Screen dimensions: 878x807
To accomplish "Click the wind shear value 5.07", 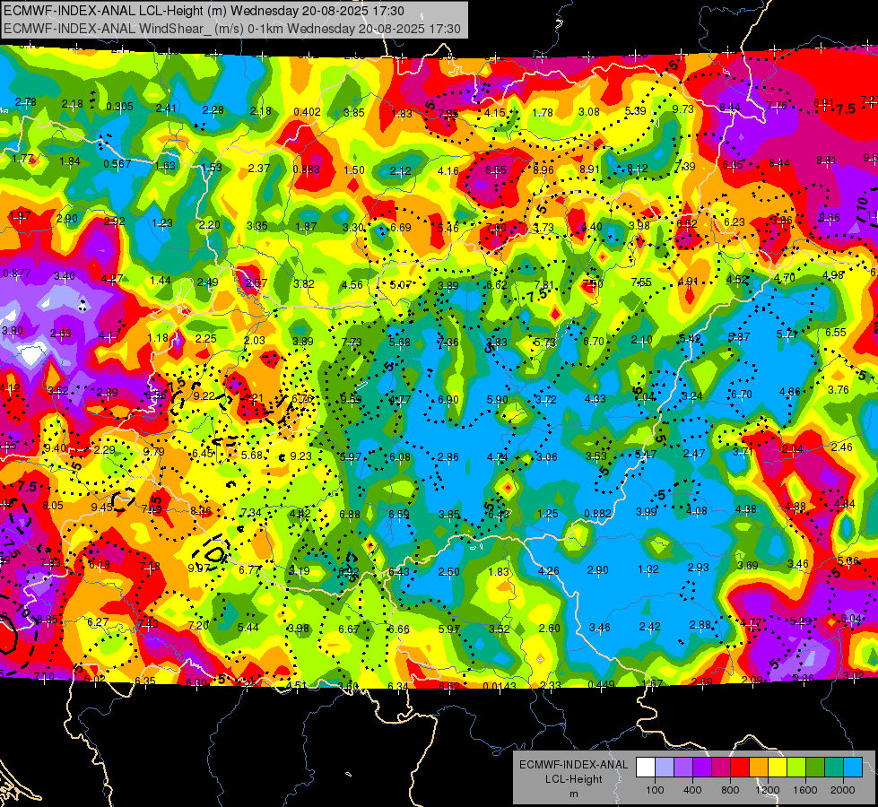I will coord(400,285).
